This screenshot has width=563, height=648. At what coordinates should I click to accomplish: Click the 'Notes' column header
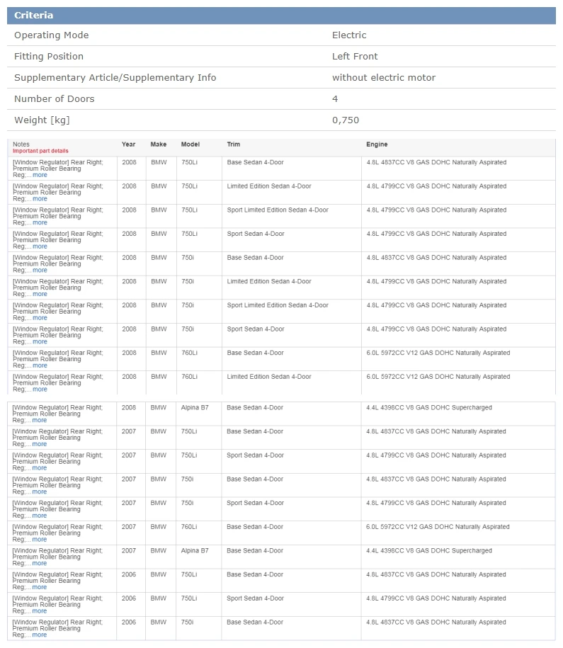(21, 144)
